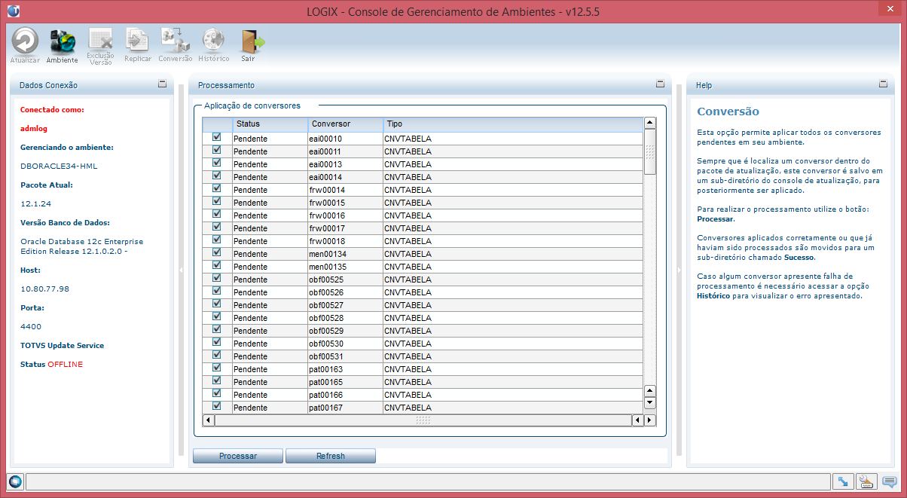Select the frw00018 converter cell
The image size is (907, 498).
click(x=345, y=241)
